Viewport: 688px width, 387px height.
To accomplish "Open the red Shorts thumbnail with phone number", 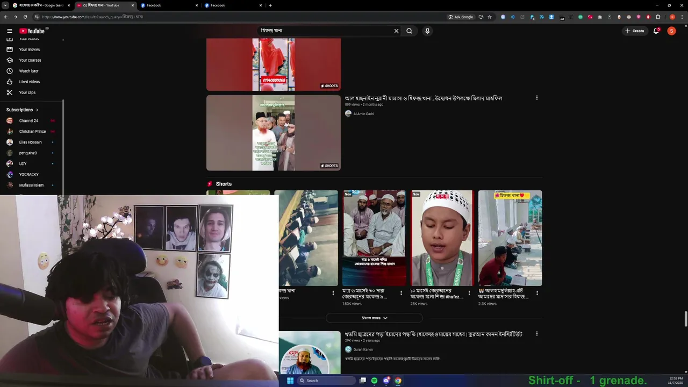I will (274, 64).
